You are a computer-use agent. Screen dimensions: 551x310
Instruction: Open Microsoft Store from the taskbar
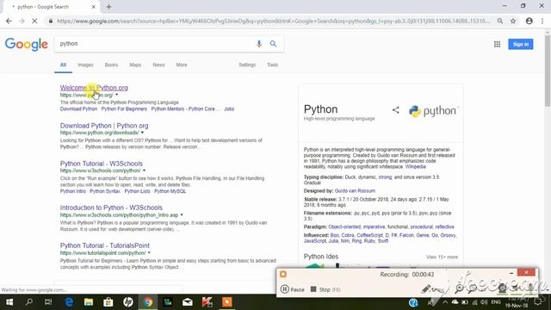[x=108, y=302]
